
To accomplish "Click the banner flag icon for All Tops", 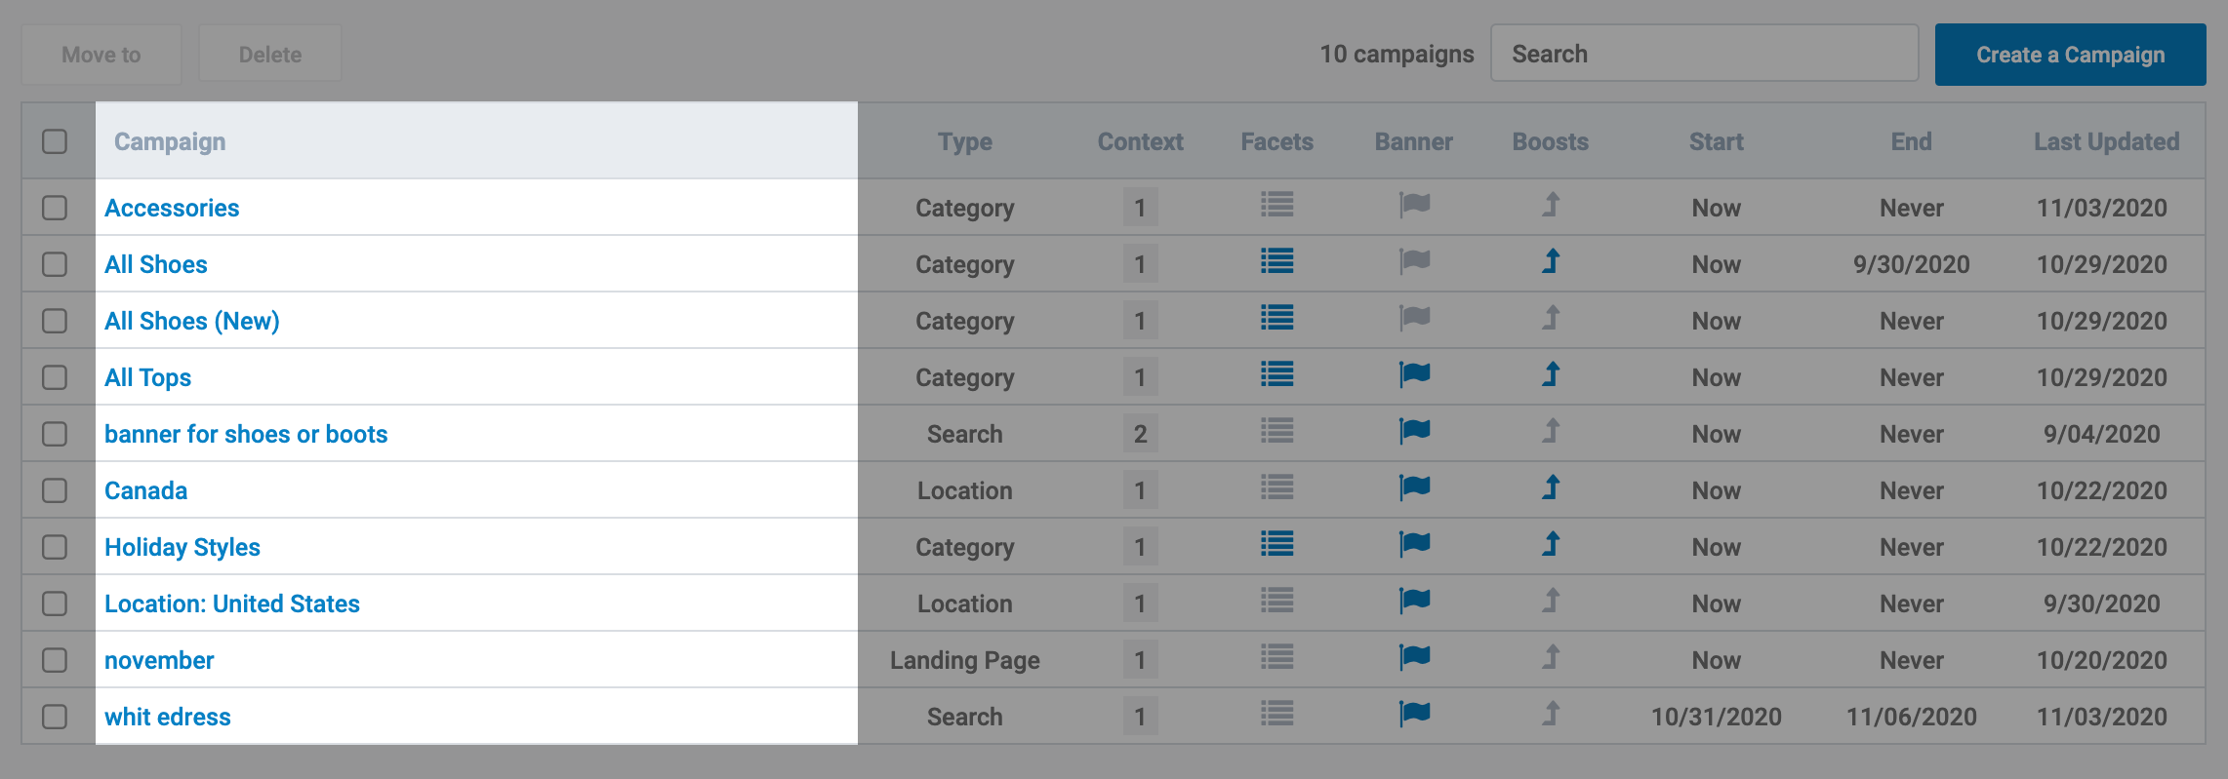I will (1414, 375).
